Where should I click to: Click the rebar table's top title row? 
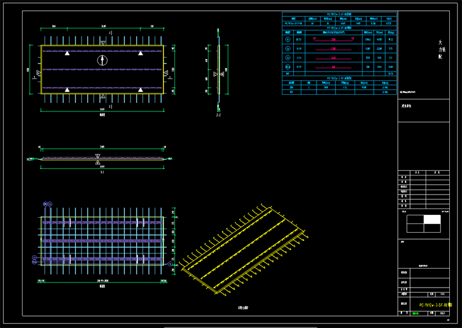[339, 14]
